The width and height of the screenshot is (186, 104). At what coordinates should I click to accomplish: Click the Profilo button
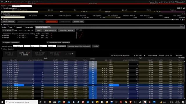96,46
